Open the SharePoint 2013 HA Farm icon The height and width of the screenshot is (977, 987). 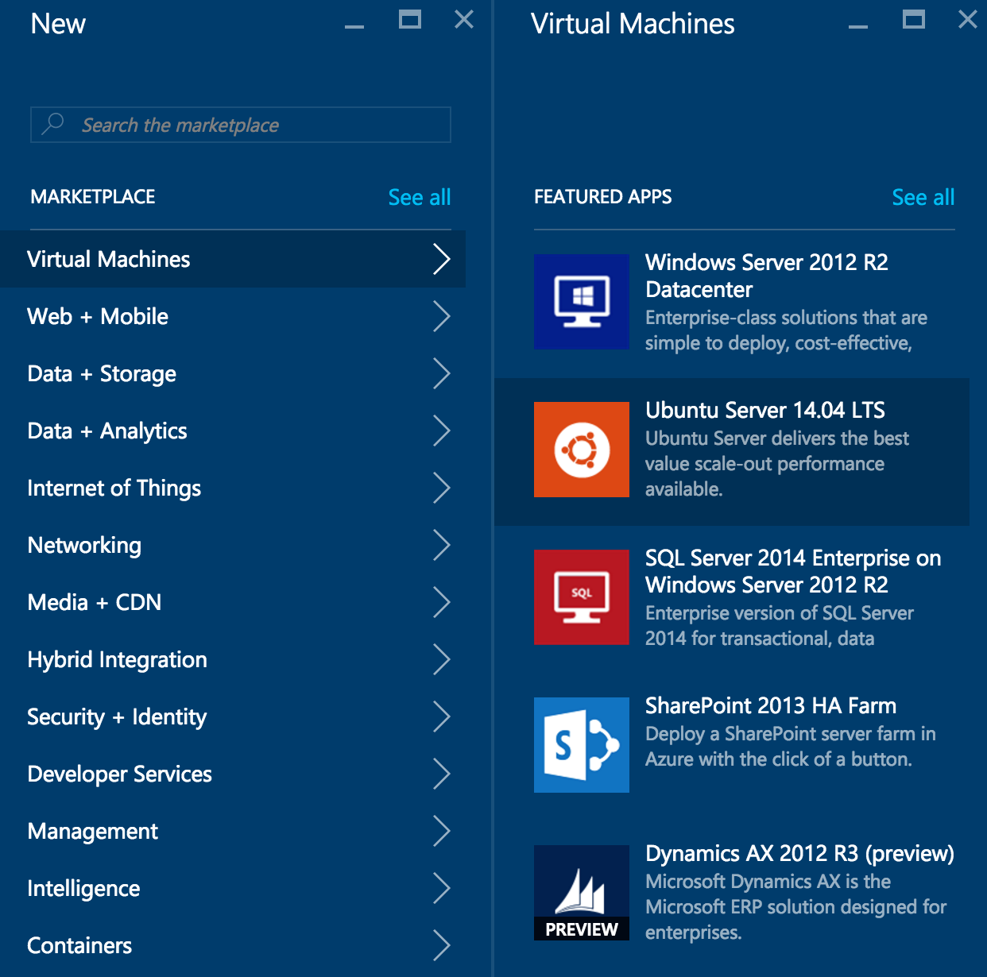581,744
